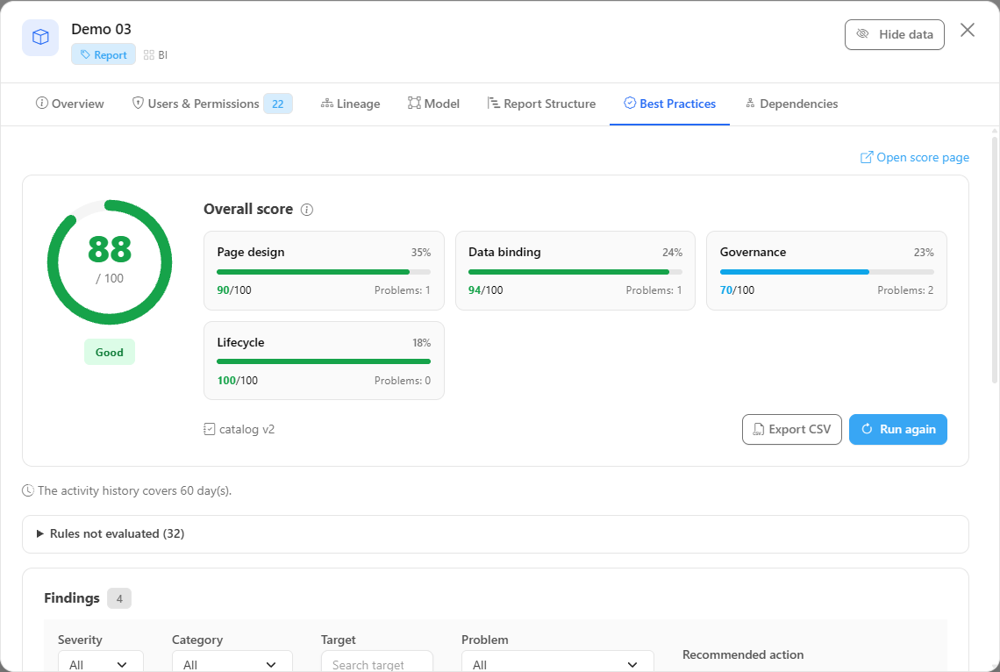Click the 22 users count badge

(x=278, y=104)
